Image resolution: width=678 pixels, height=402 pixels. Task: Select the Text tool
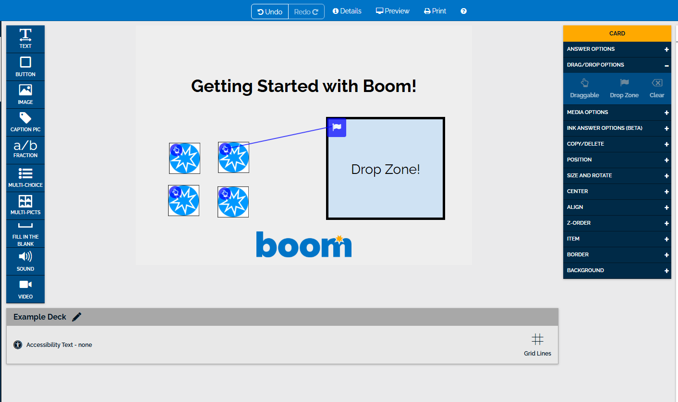[25, 39]
